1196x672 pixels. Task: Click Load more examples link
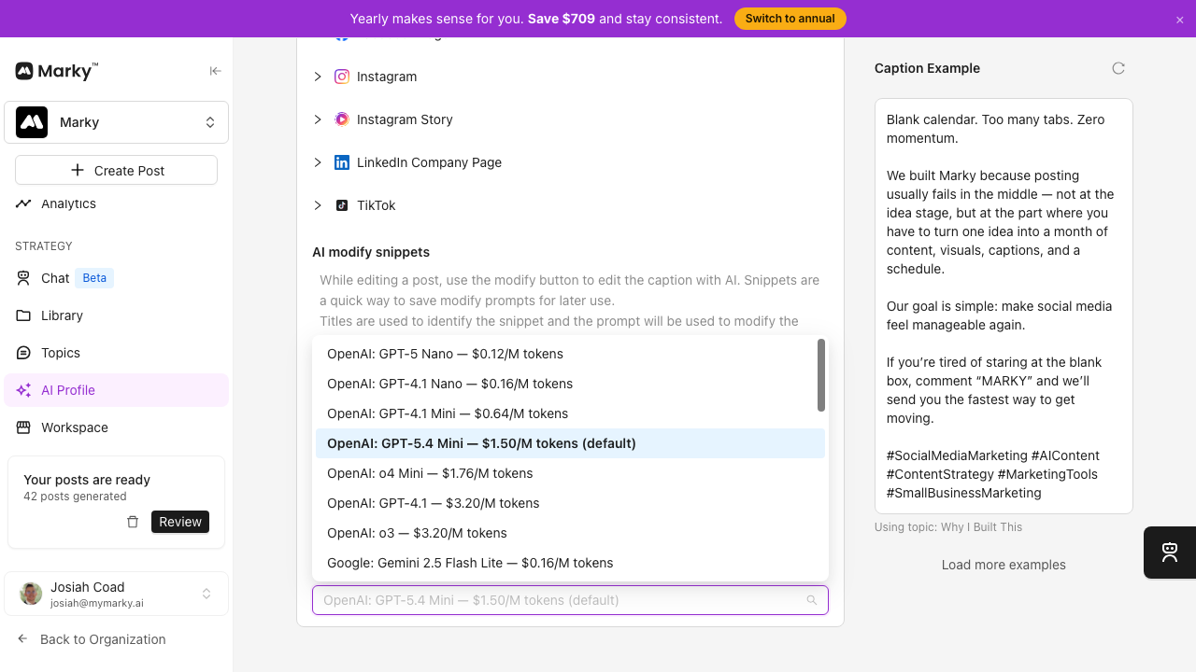tap(1004, 565)
